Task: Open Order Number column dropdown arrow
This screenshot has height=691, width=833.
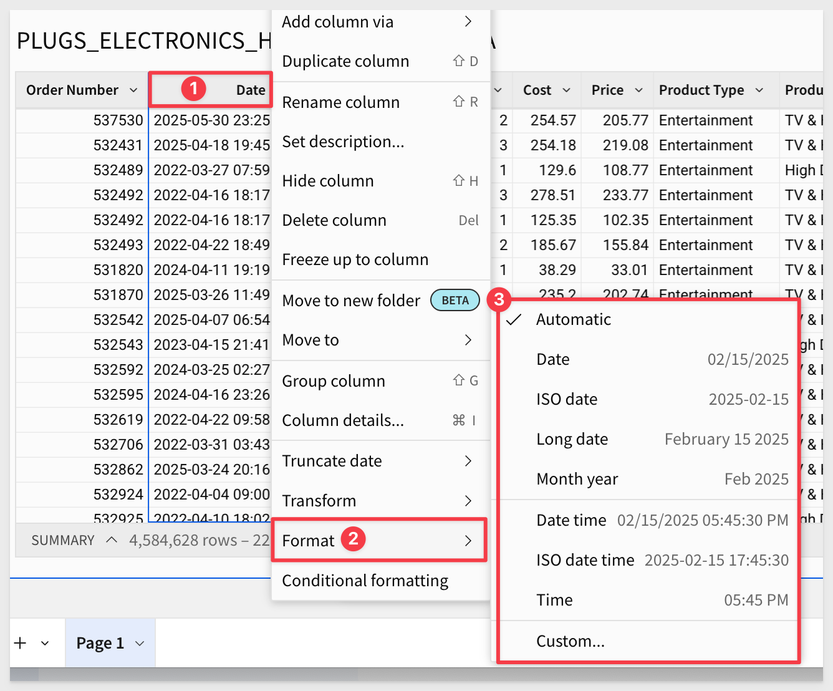Action: 133,90
